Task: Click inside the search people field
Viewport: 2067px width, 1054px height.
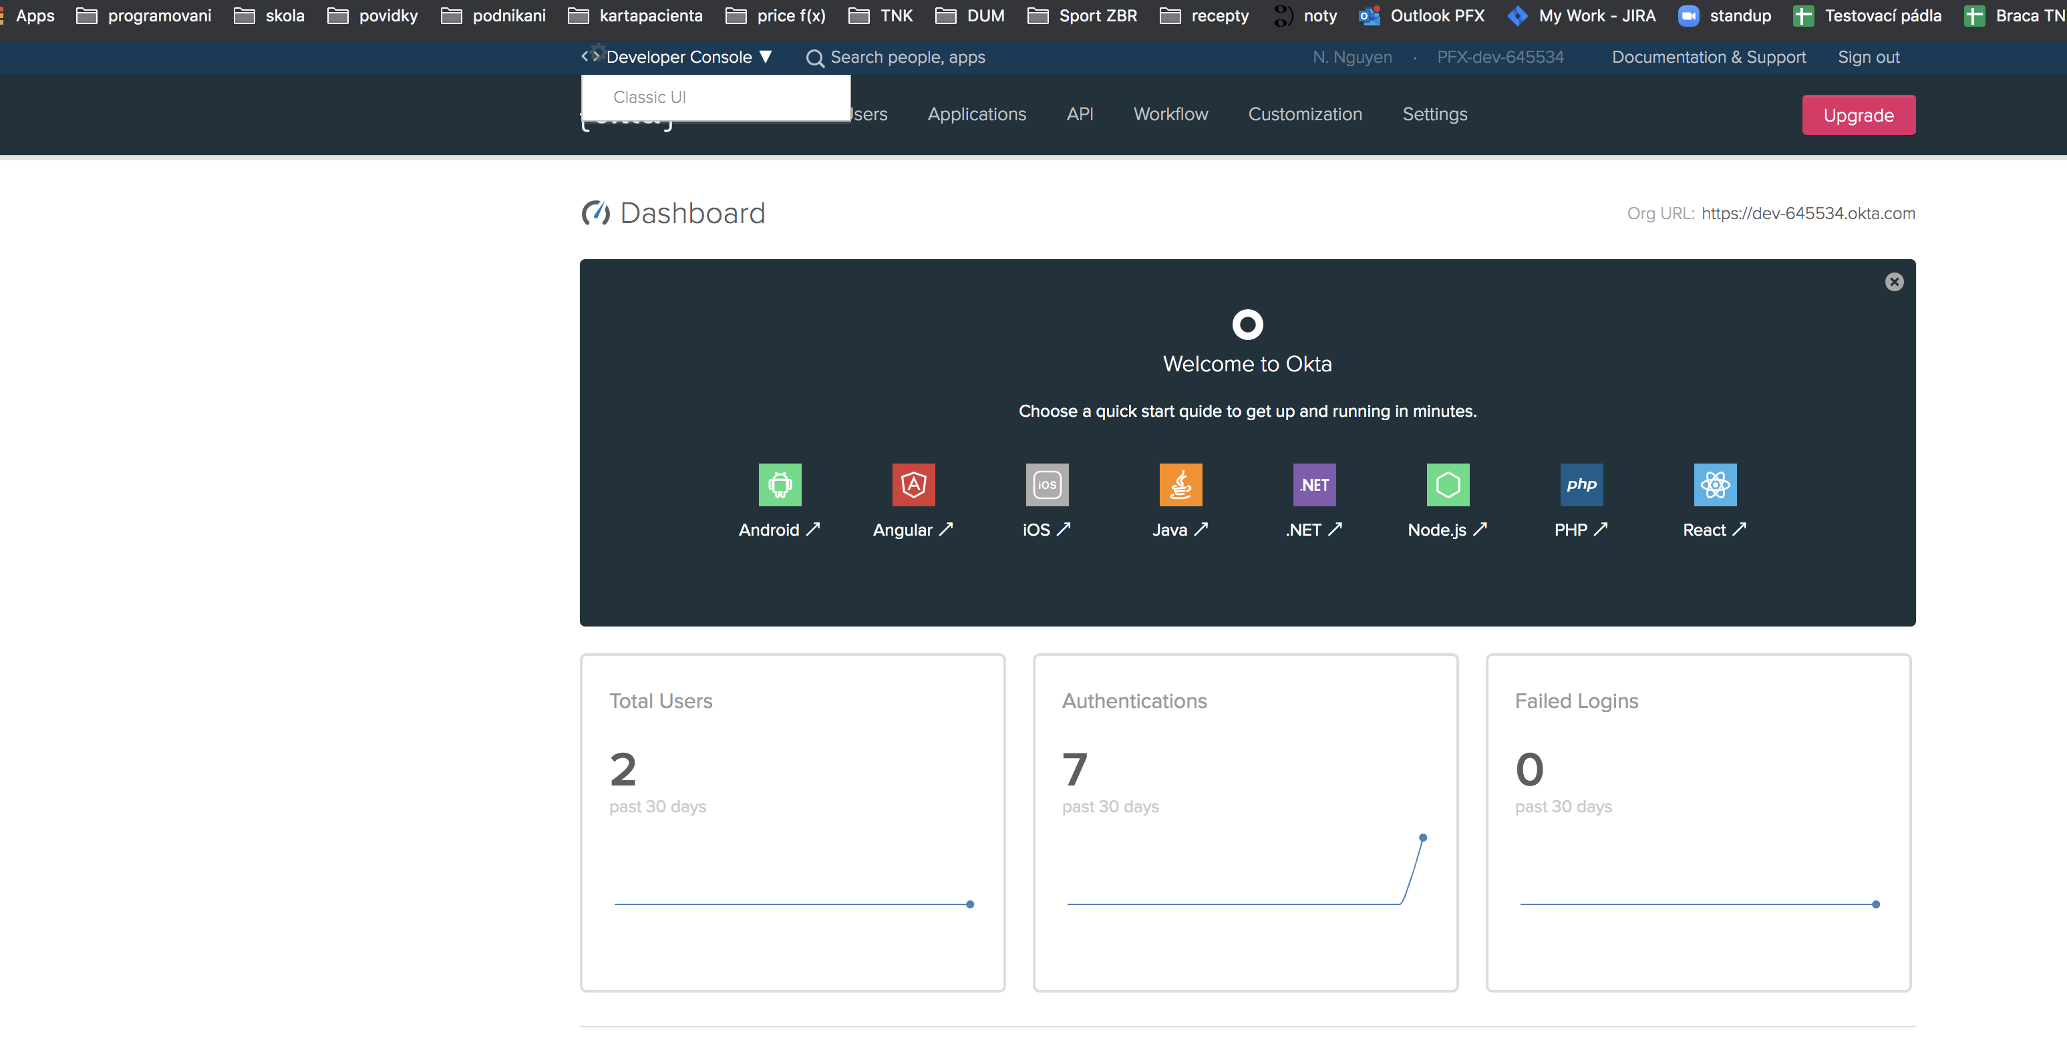Action: point(907,57)
